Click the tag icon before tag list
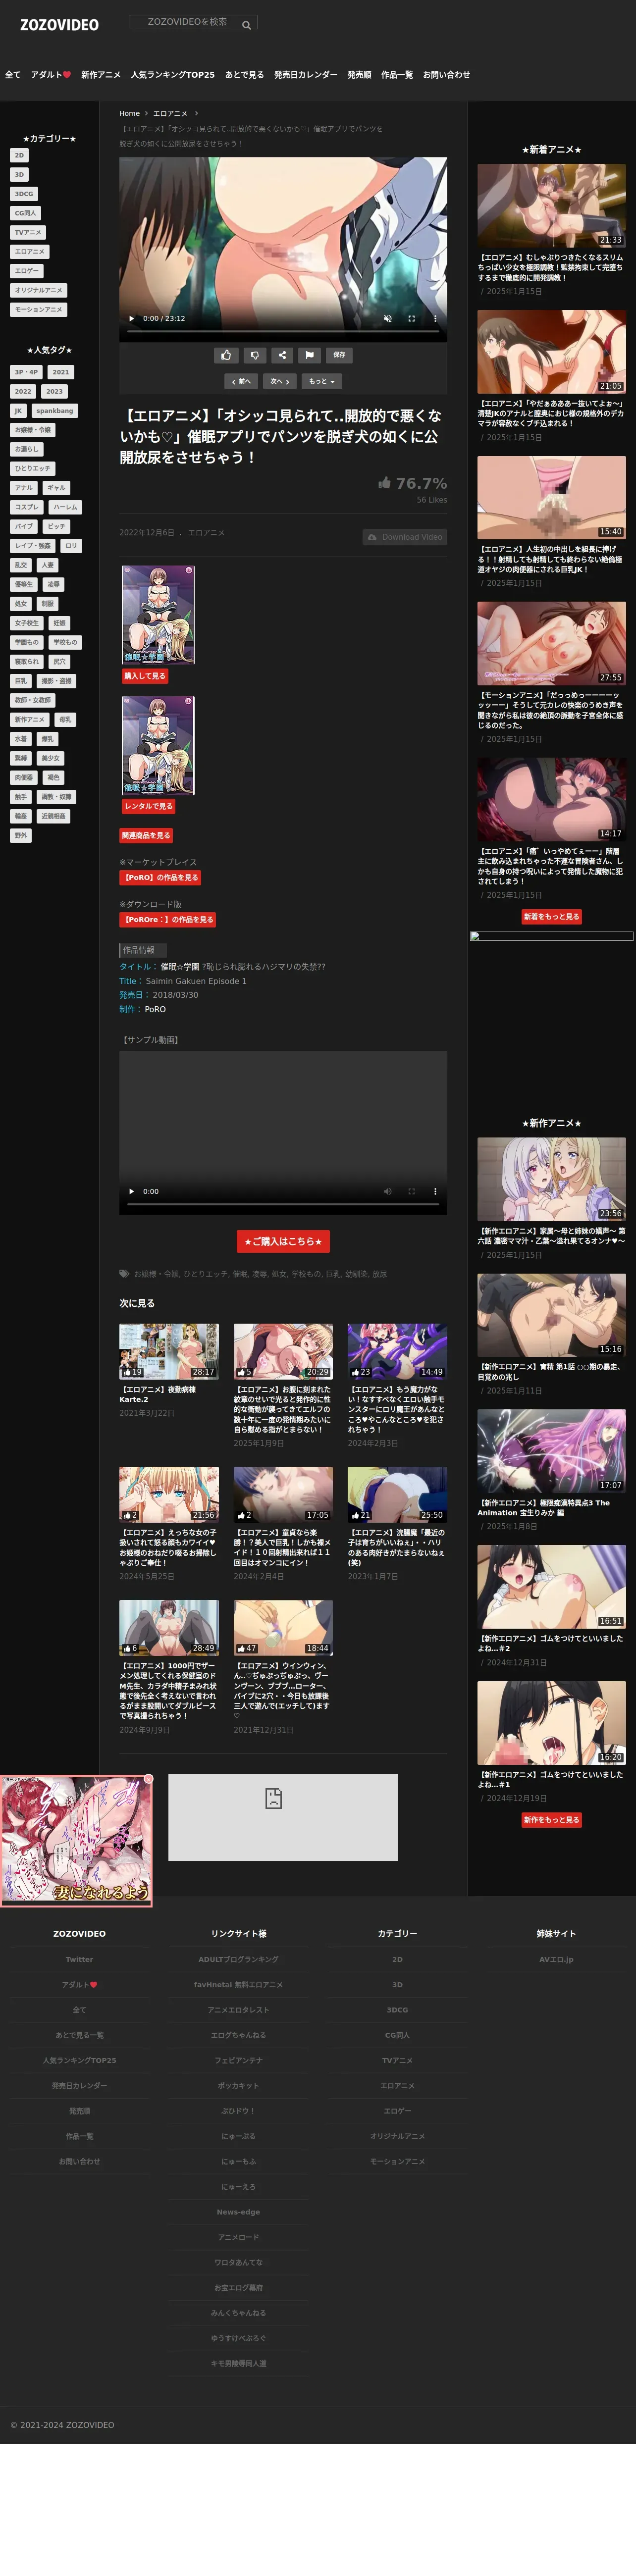The height and width of the screenshot is (2576, 636). tap(124, 1274)
